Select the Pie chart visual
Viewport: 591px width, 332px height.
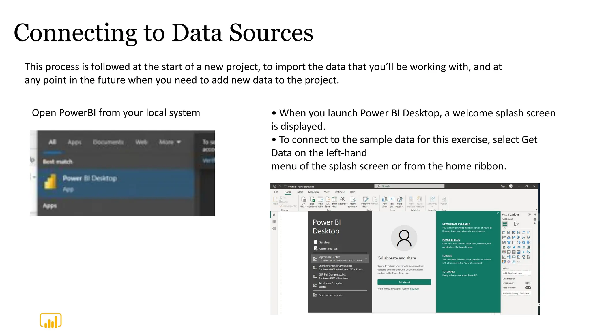click(x=519, y=242)
